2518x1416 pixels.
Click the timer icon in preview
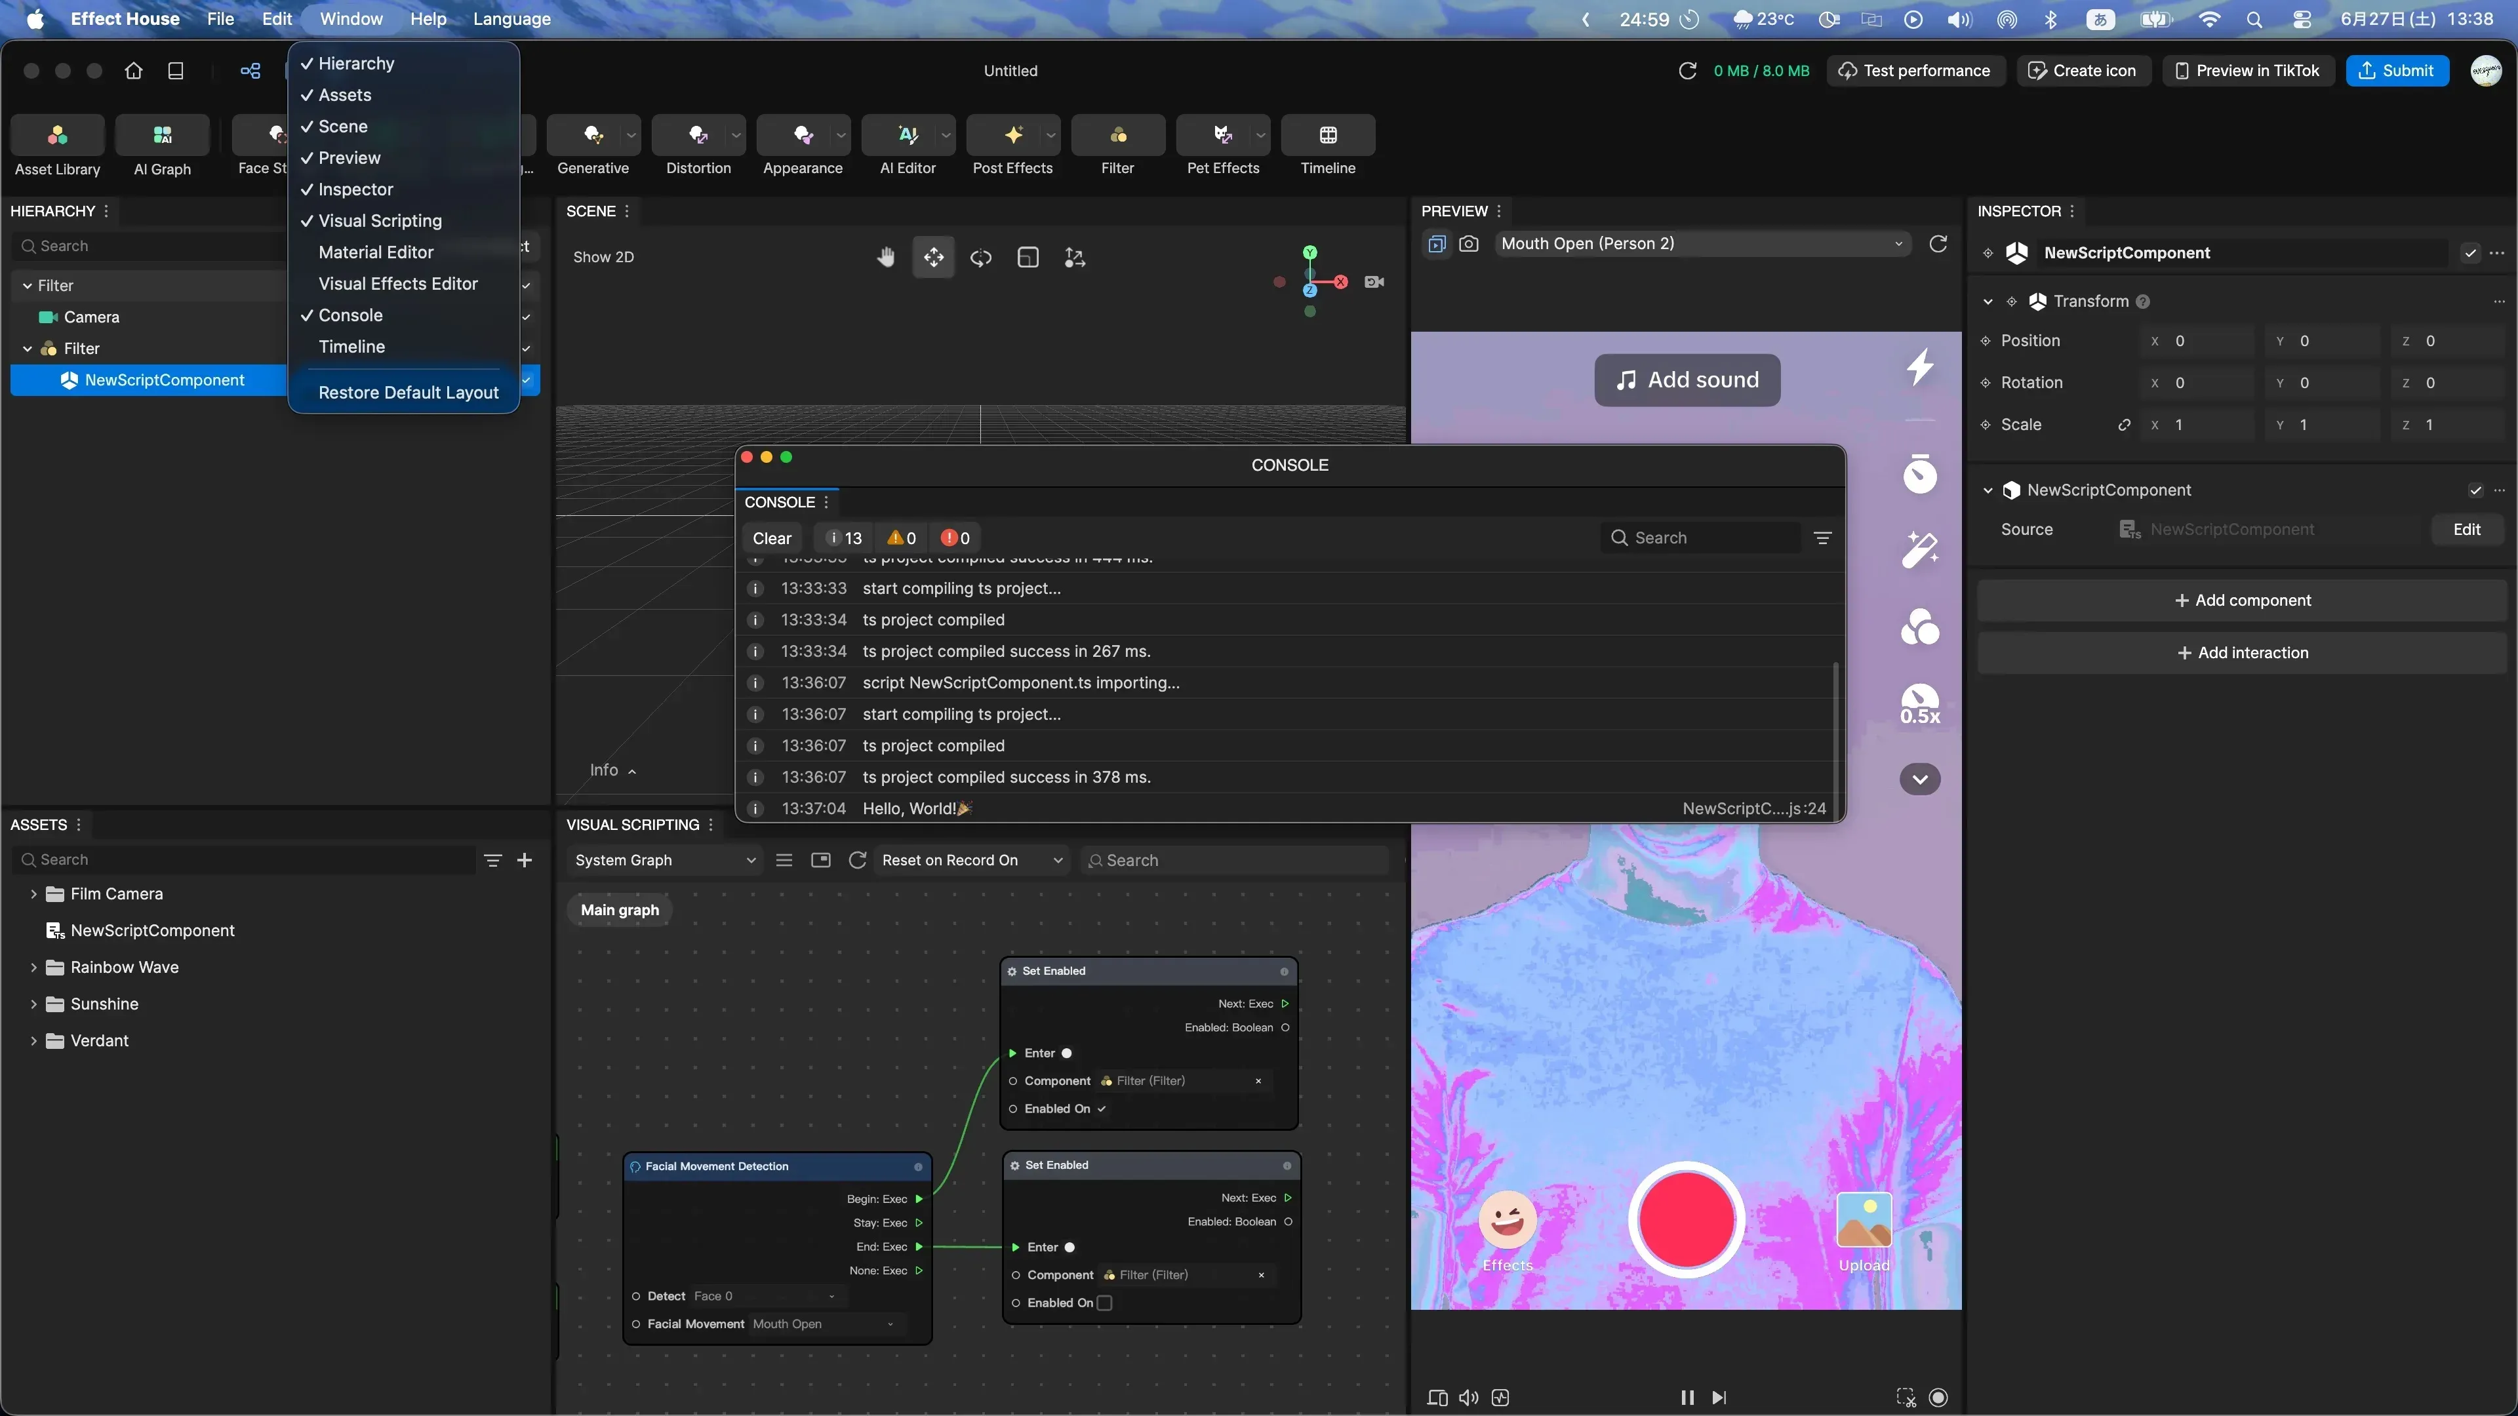point(1920,473)
